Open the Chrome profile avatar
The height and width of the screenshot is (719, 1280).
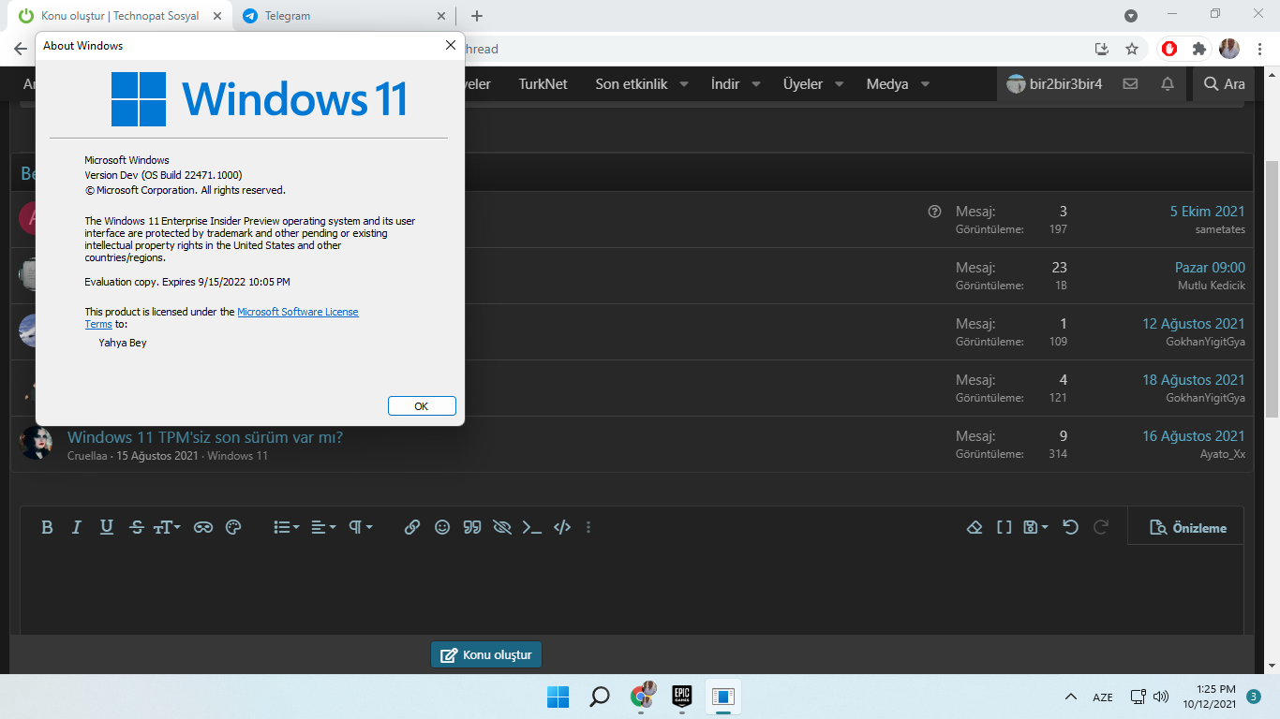1229,49
